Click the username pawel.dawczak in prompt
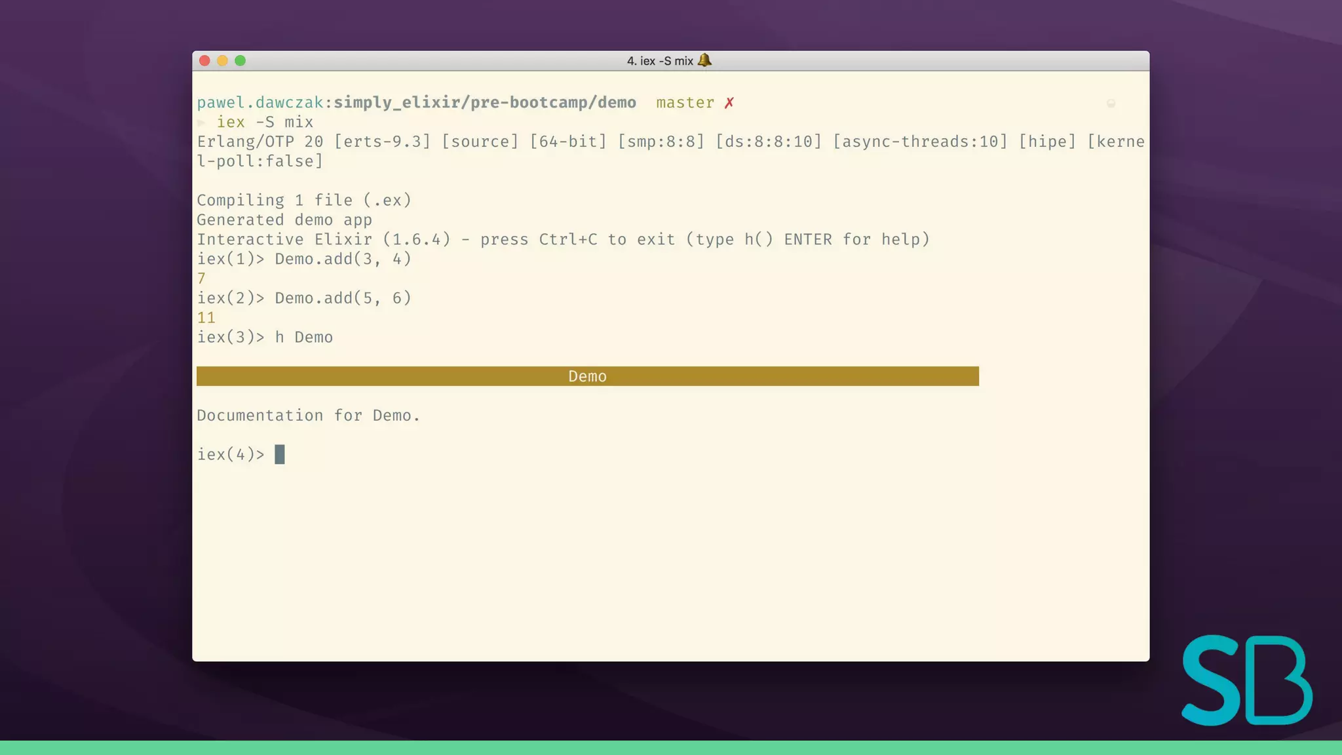 259,103
